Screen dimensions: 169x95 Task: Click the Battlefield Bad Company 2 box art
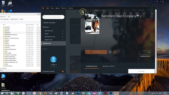(92, 24)
